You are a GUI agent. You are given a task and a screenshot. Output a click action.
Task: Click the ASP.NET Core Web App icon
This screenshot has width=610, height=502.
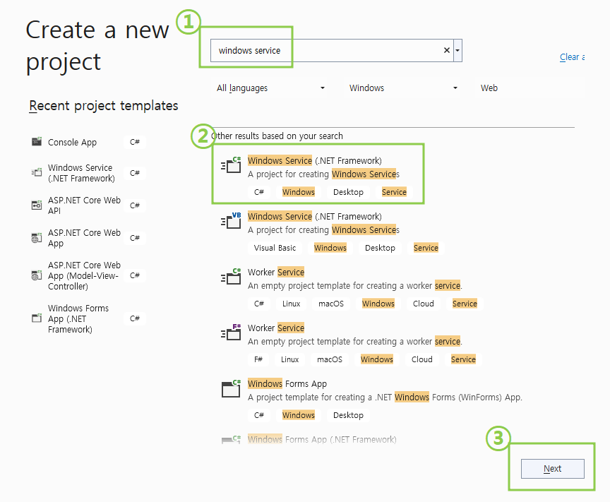coord(37,238)
